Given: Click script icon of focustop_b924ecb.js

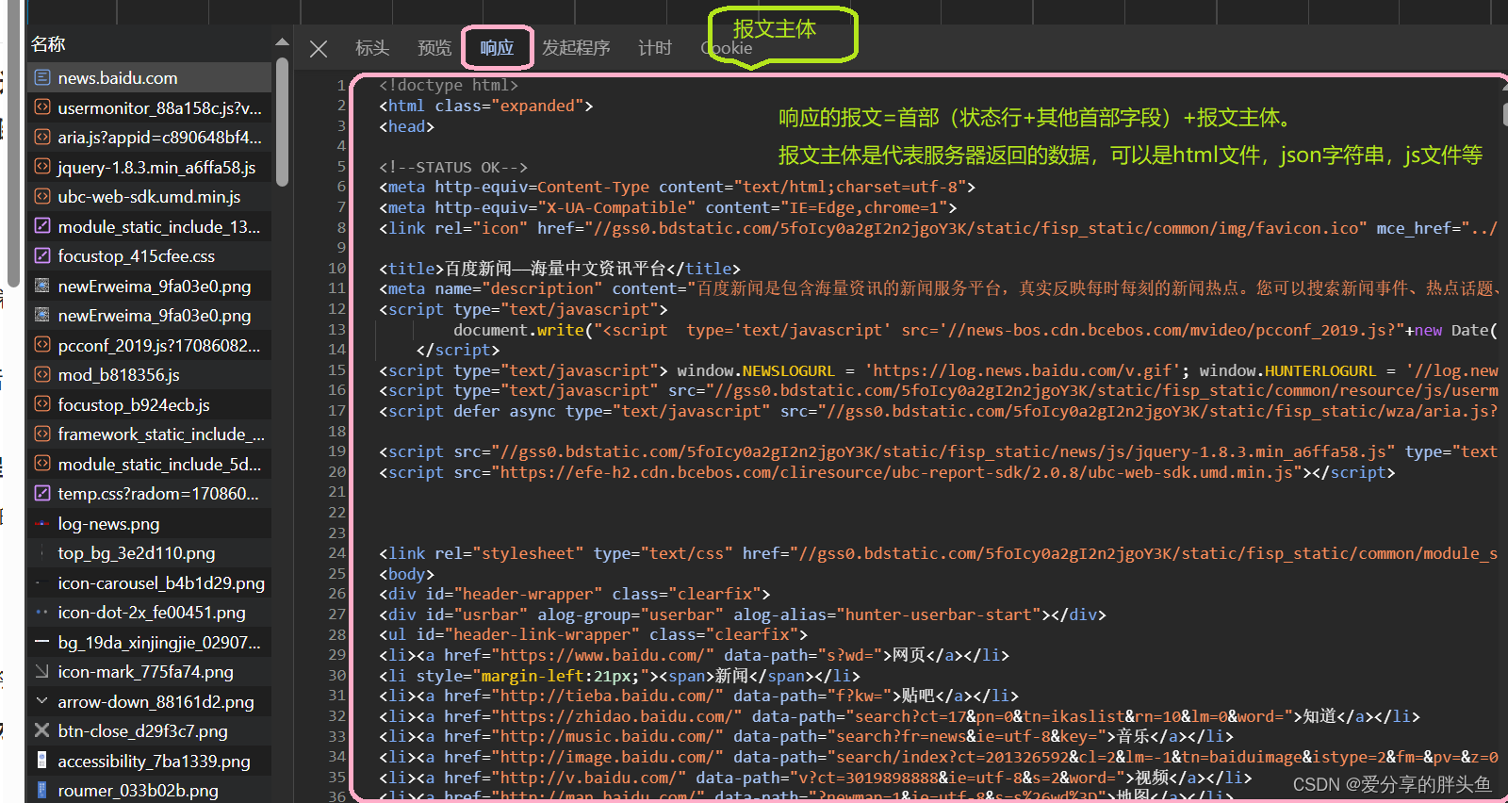Looking at the screenshot, I should click(41, 404).
